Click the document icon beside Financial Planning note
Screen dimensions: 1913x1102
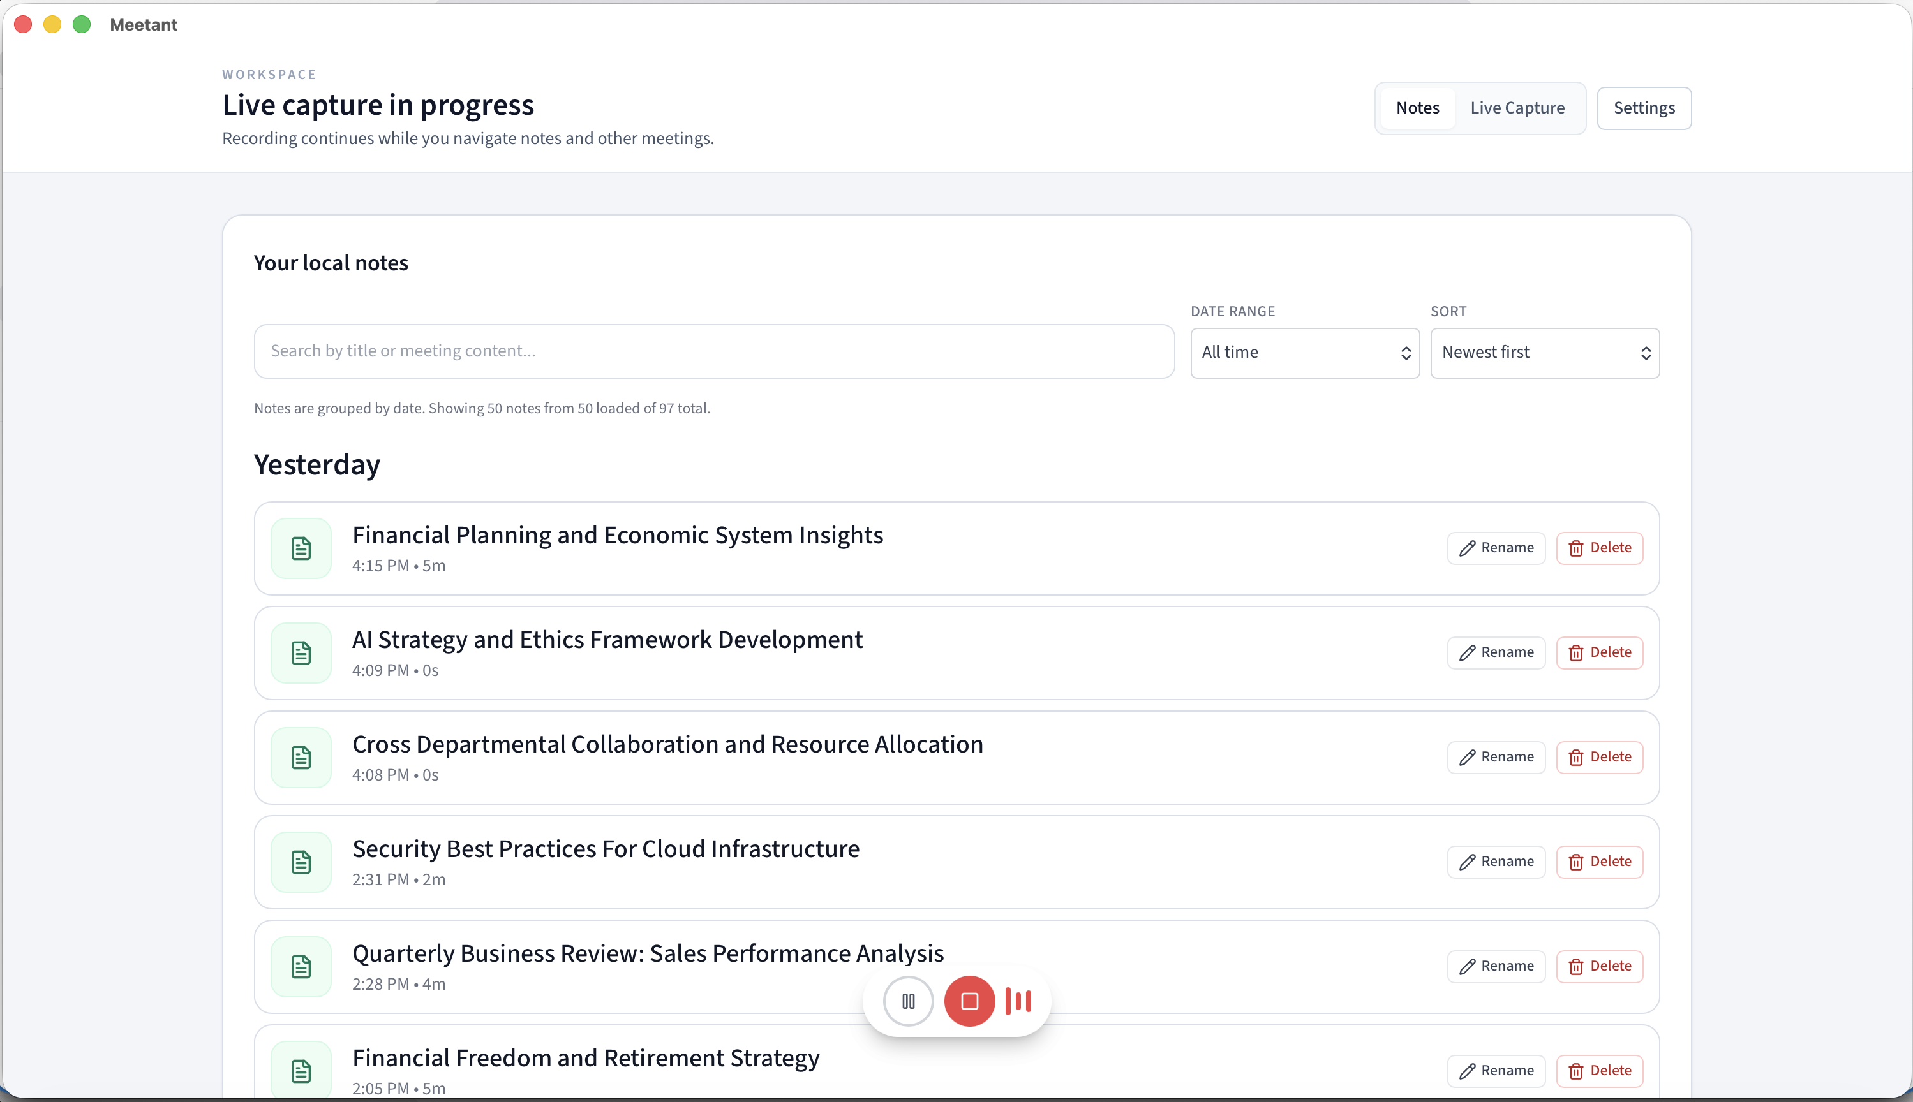[x=301, y=547]
